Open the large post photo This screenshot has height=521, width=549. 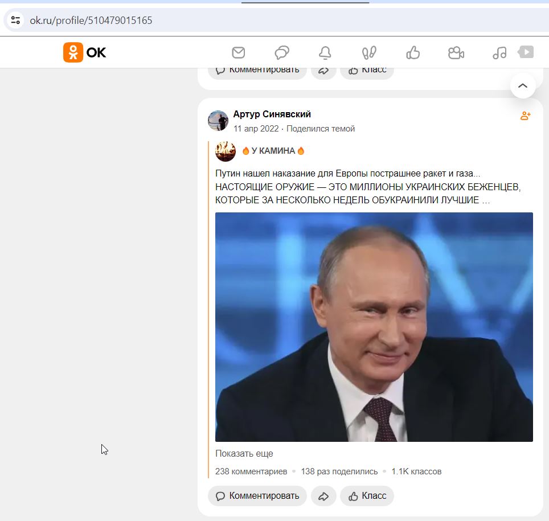pos(374,327)
